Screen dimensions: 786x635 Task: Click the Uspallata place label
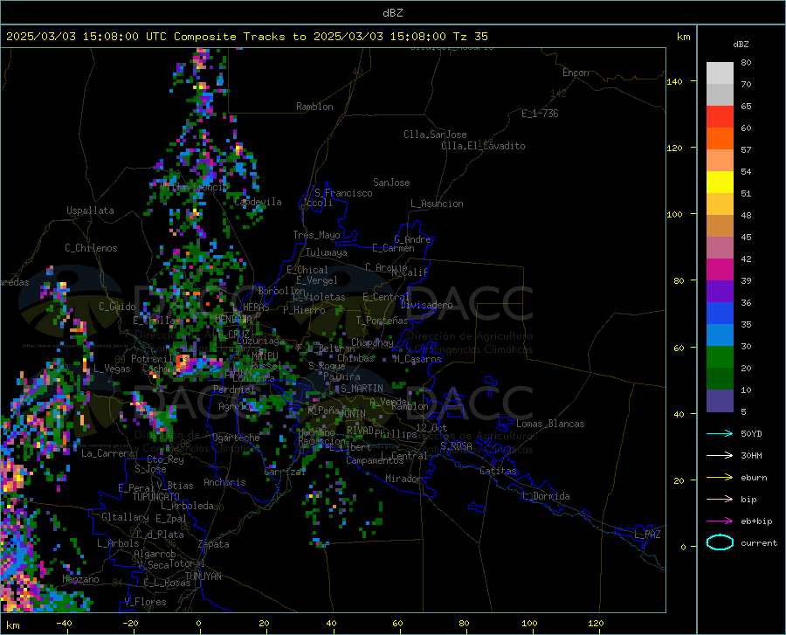90,211
